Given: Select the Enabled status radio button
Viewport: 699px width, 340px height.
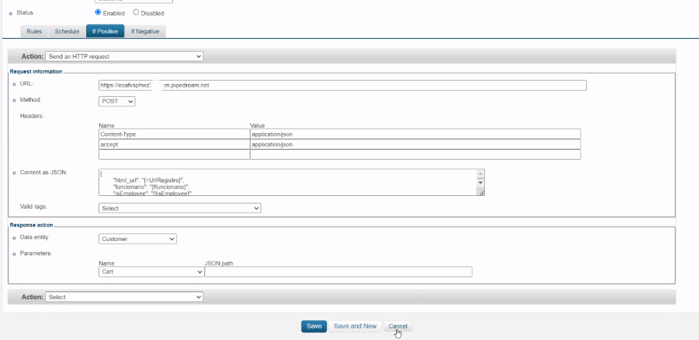Looking at the screenshot, I should click(x=98, y=12).
